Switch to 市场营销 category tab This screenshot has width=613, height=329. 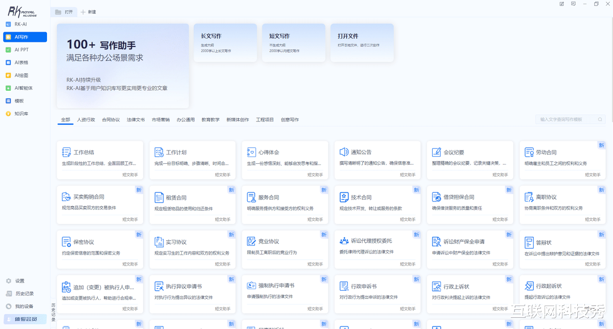pos(161,120)
